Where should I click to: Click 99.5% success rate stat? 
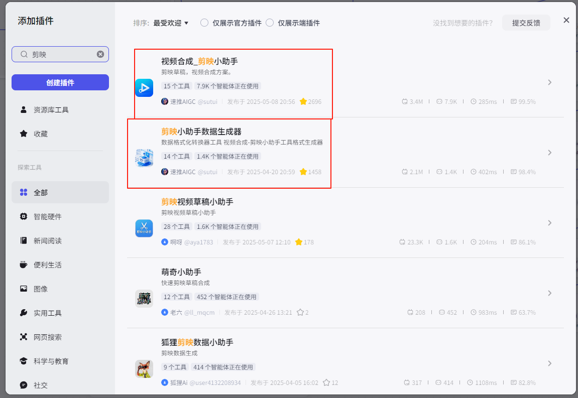(523, 101)
